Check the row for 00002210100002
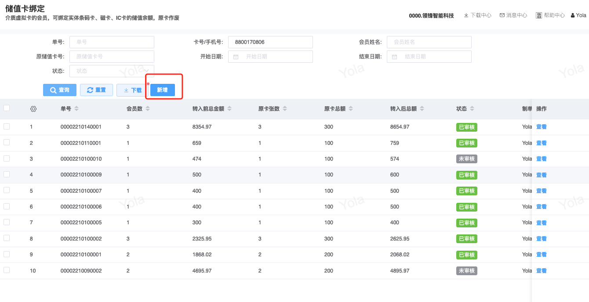 (x=7, y=238)
